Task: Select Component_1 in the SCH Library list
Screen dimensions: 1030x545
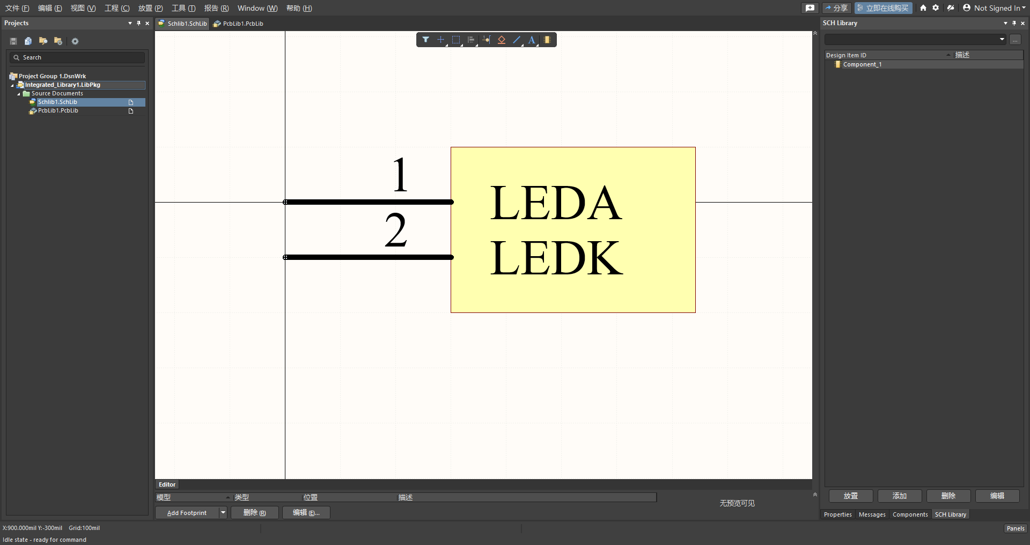Action: tap(924, 64)
